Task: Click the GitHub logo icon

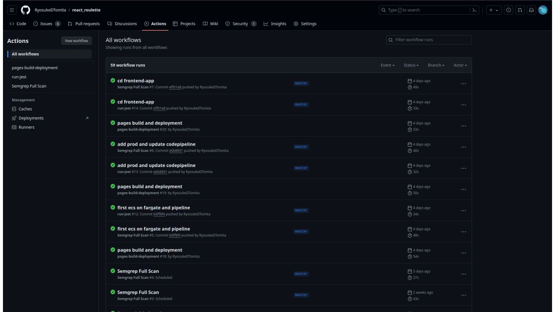Action: tap(26, 10)
